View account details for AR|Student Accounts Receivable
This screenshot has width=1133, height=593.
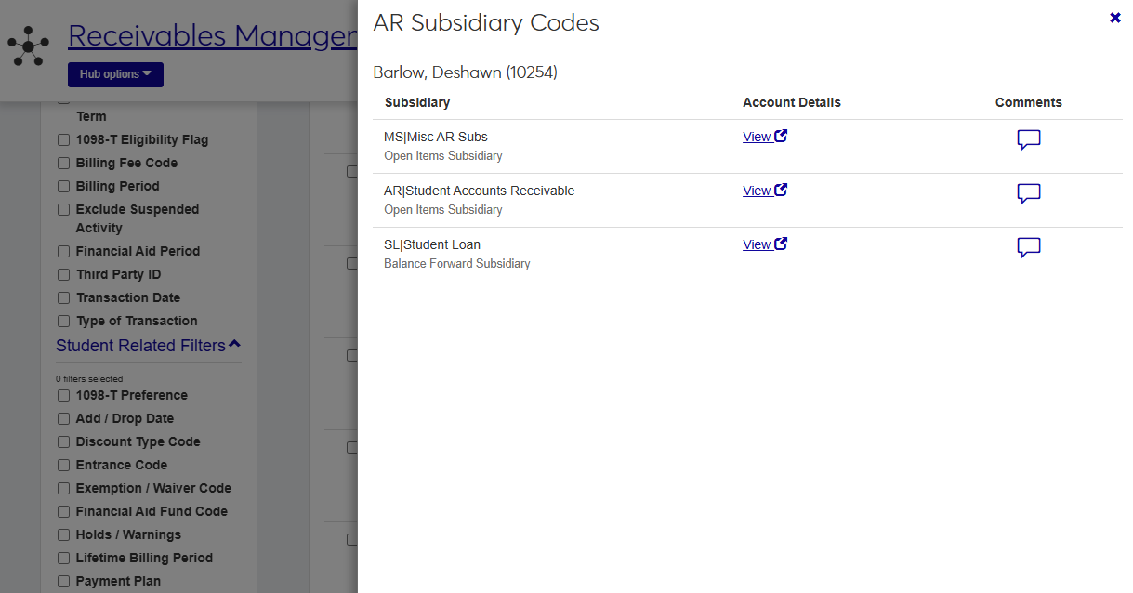point(765,191)
